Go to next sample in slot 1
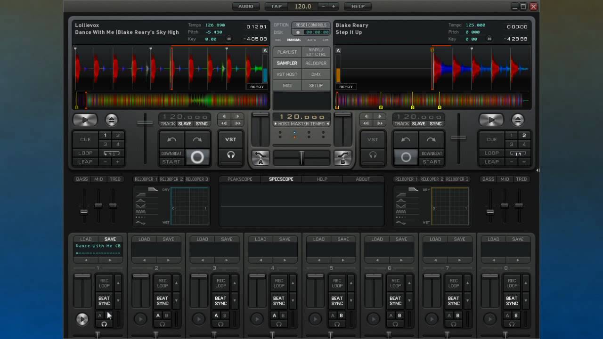603x339 pixels. point(110,260)
